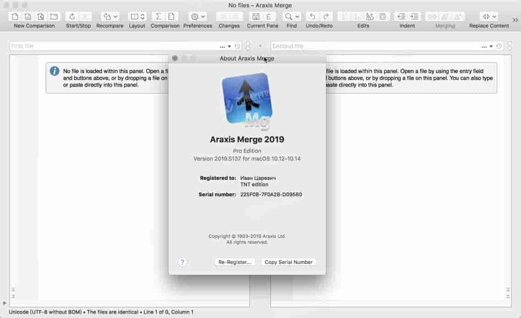Screen dimensions: 521x318
Task: Open the Replace Content dropdown arrow
Action: point(494,16)
